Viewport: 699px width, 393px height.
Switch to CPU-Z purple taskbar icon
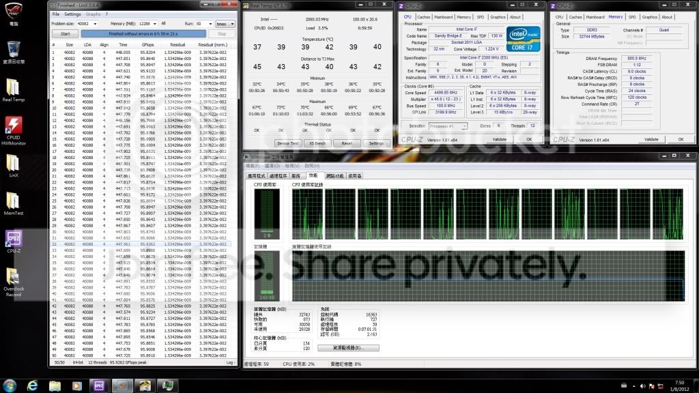pyautogui.click(x=99, y=385)
